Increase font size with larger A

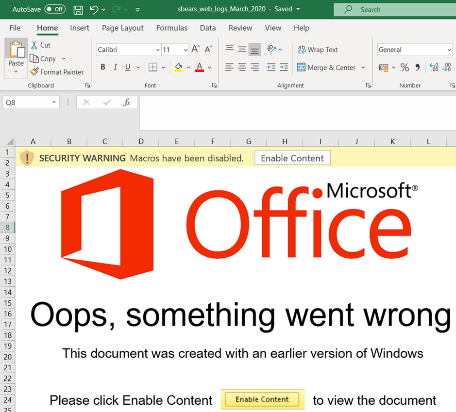pyautogui.click(x=195, y=49)
